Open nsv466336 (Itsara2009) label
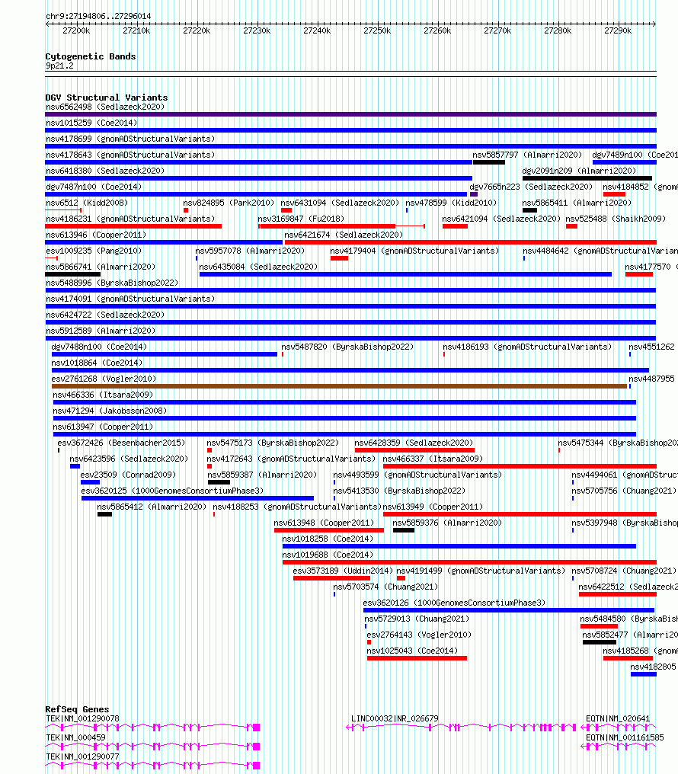 click(103, 395)
